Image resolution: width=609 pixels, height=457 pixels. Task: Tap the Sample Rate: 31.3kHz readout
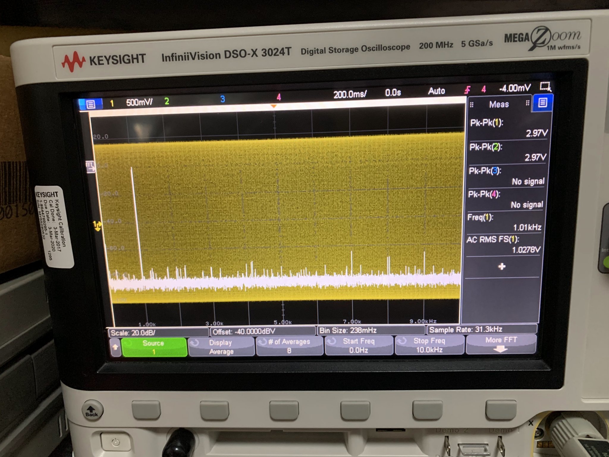482,329
